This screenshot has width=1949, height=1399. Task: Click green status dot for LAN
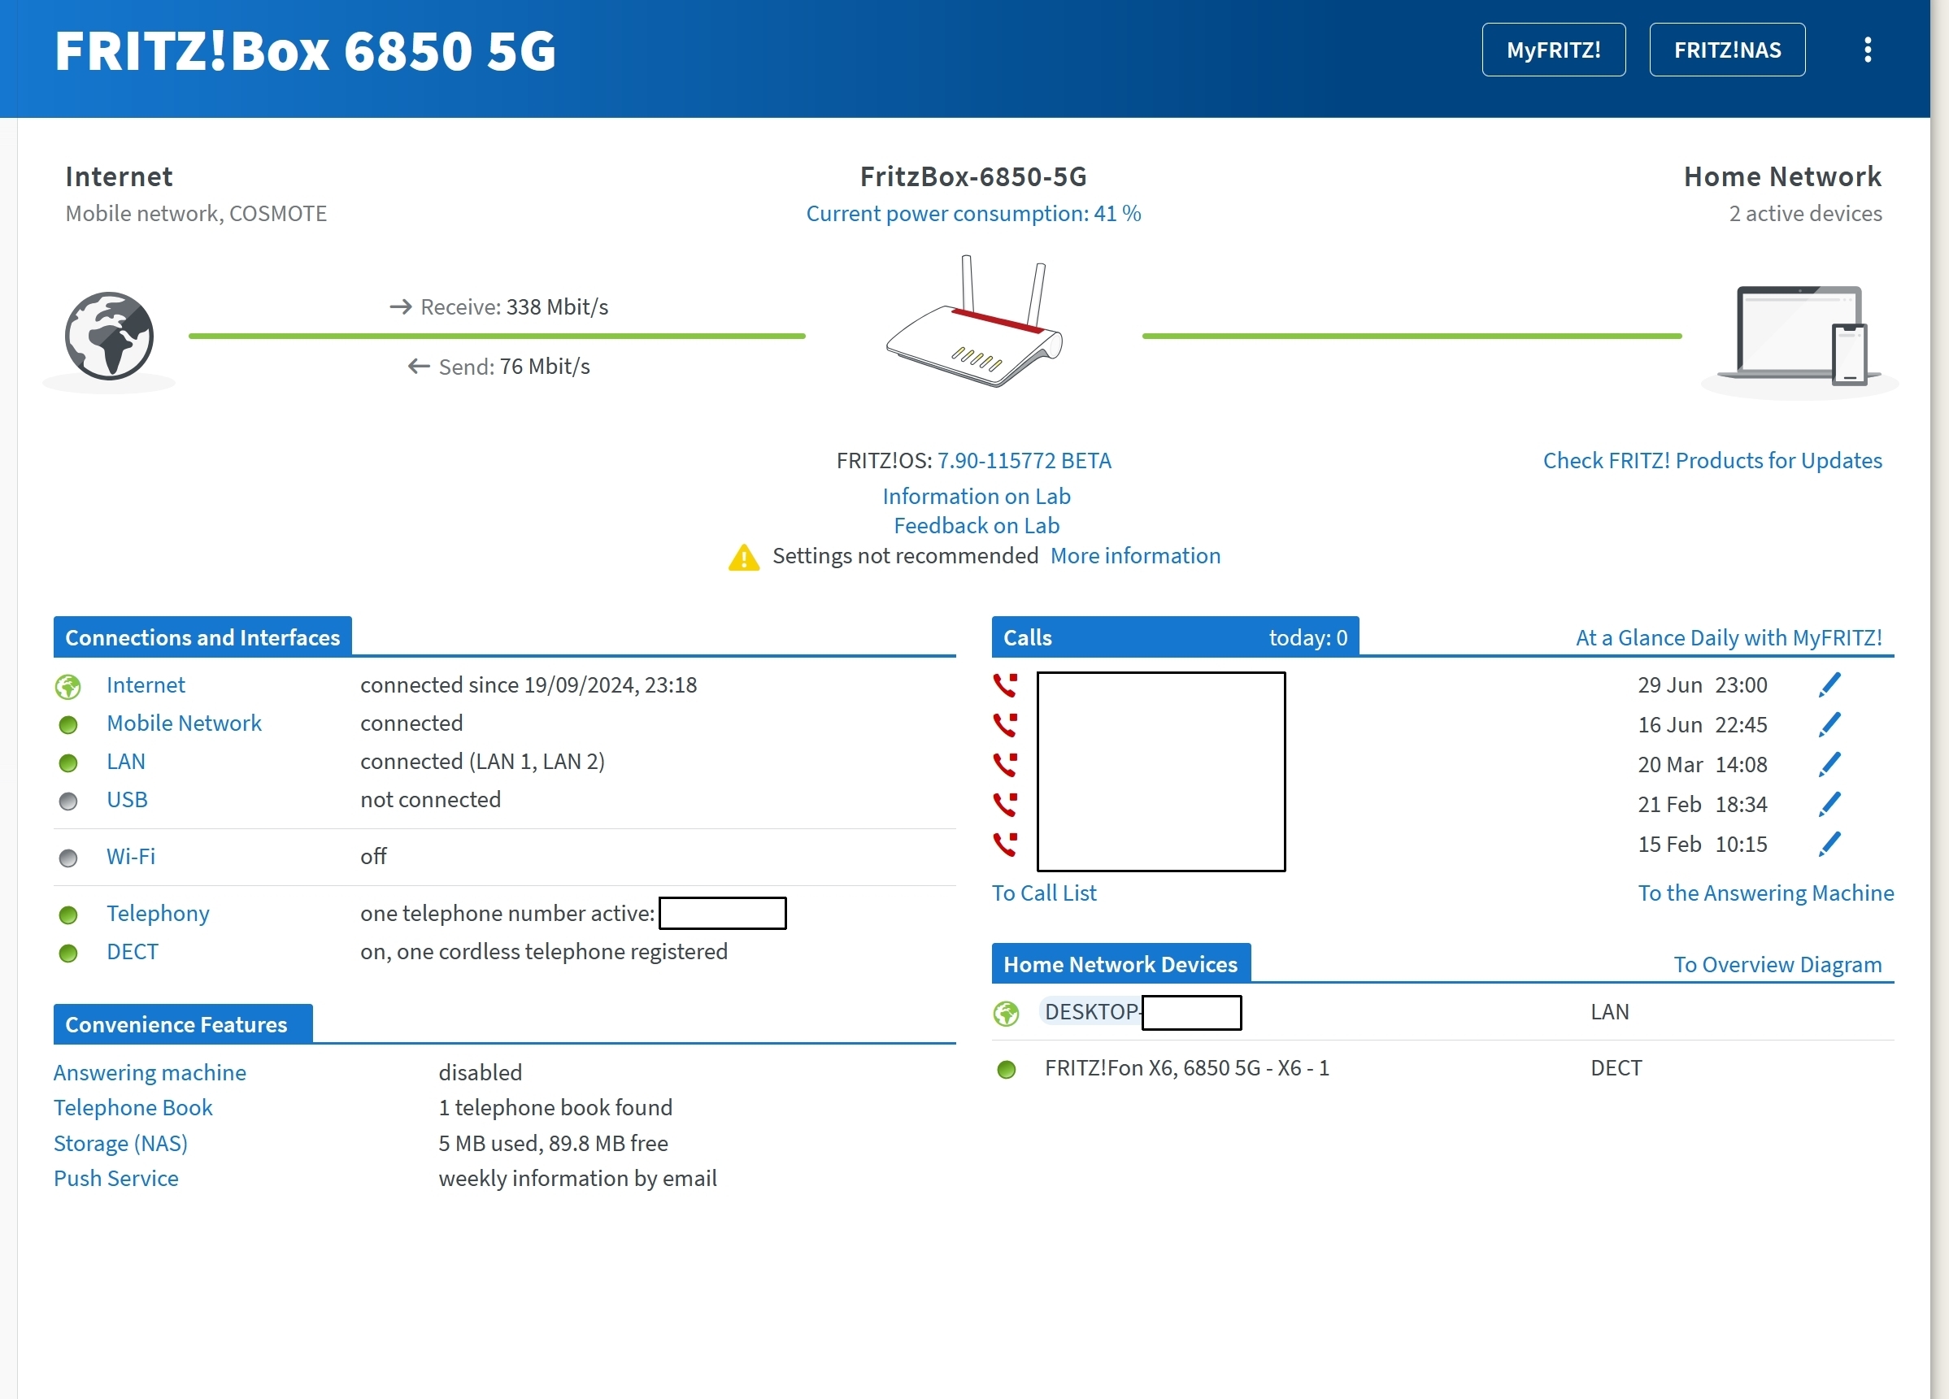pos(67,763)
